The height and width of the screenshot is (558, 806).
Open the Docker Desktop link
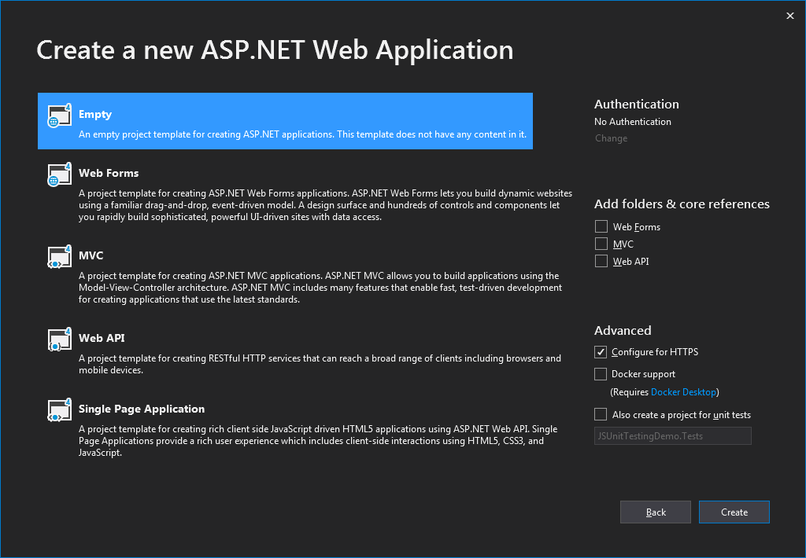tap(683, 392)
